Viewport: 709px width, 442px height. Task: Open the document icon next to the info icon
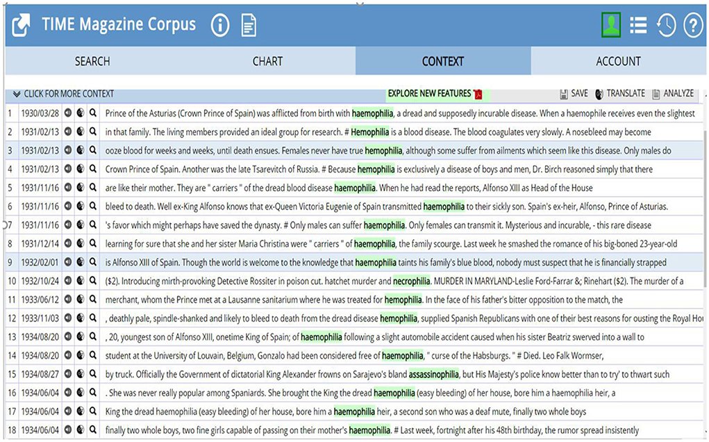[x=248, y=25]
